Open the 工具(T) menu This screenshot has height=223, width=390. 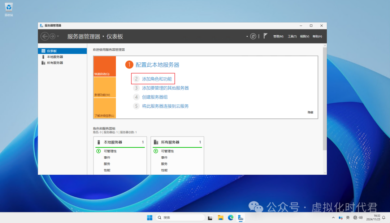point(292,36)
